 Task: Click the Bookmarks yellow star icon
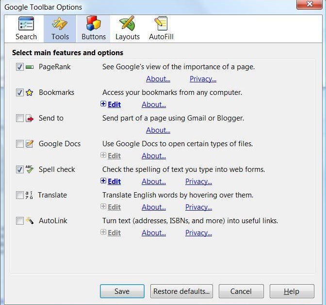pos(30,92)
